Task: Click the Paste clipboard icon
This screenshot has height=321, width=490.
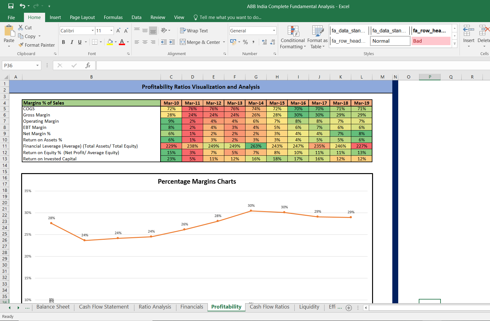Action: 9,31
